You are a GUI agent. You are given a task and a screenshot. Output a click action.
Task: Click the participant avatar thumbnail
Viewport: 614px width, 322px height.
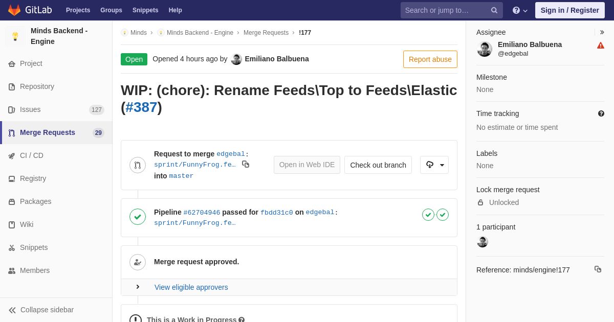click(483, 242)
